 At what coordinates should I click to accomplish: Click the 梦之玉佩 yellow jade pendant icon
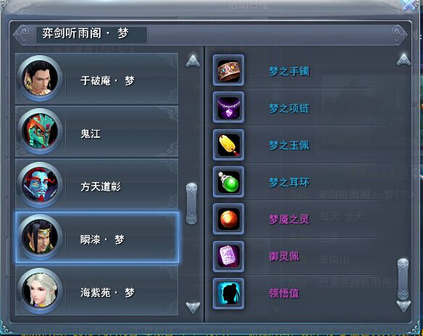(x=228, y=145)
